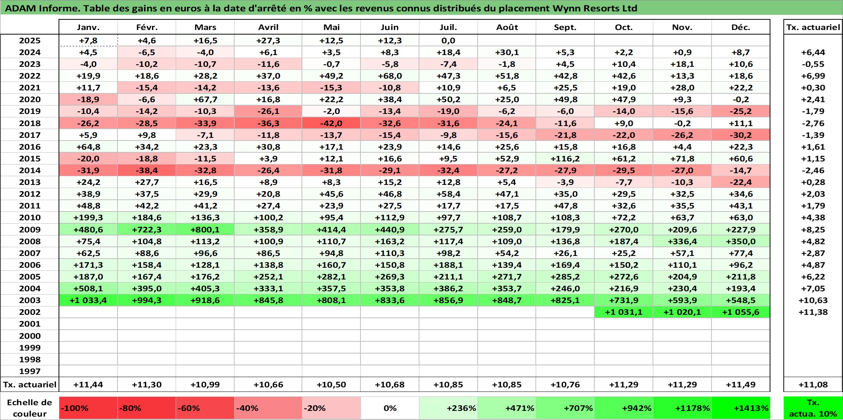Click the -60% color scale swatch

point(205,408)
